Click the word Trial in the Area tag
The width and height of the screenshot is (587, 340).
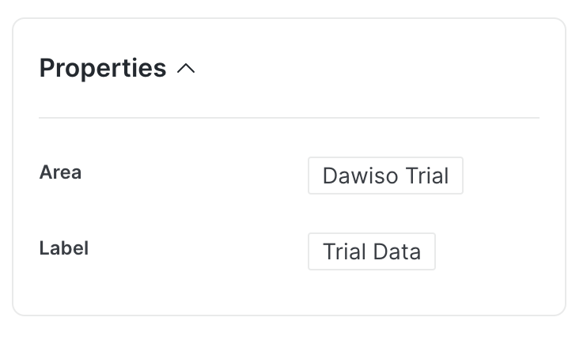coord(427,176)
